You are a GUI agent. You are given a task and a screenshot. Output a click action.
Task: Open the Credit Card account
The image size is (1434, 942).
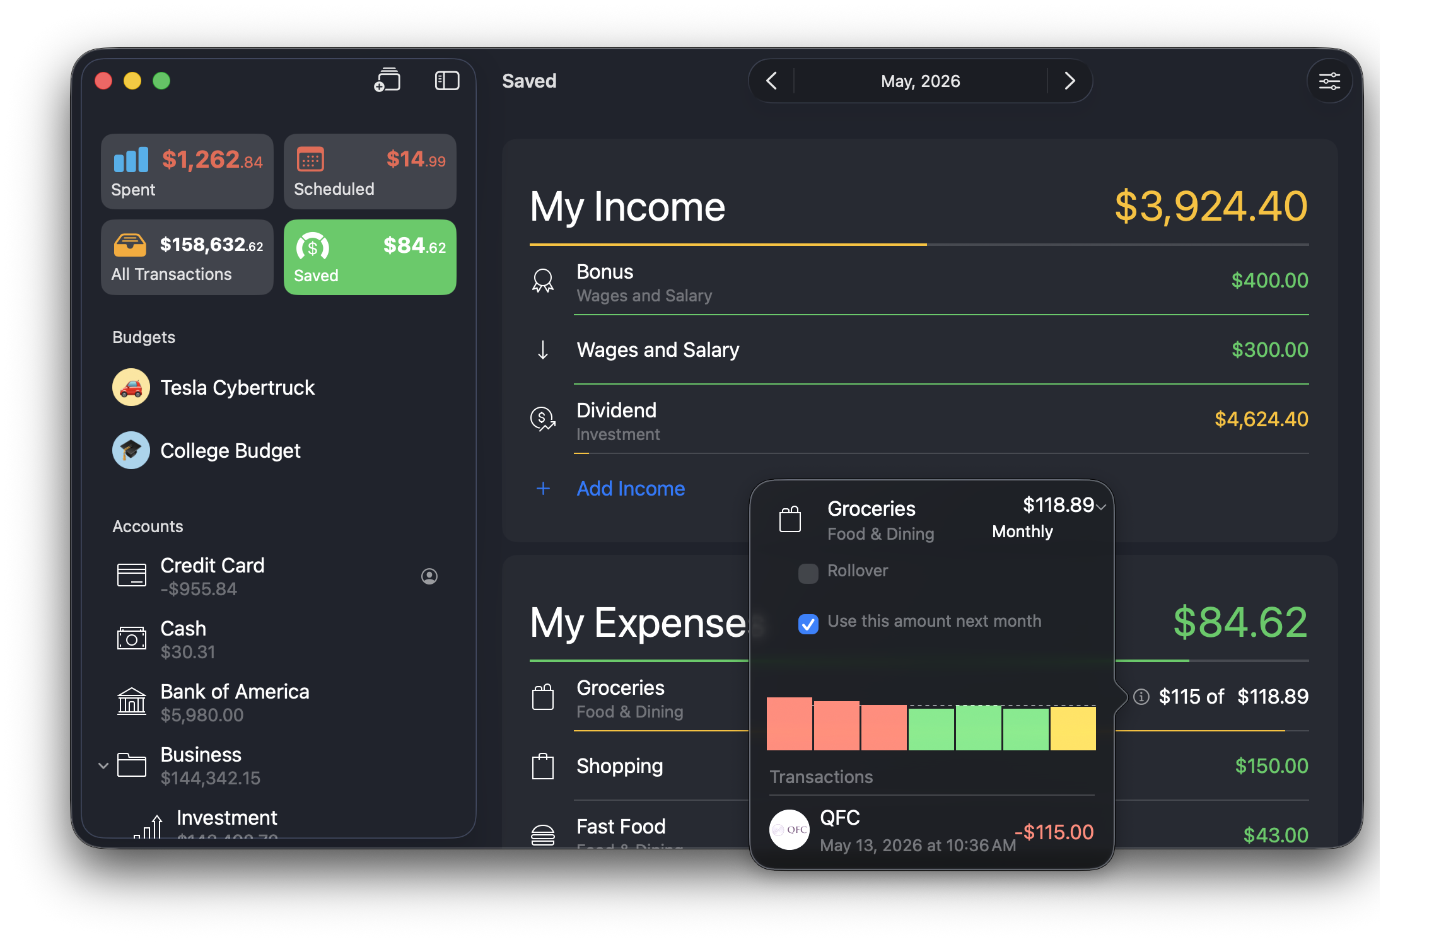click(x=277, y=576)
